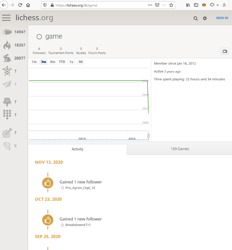Image resolution: width=232 pixels, height=250 pixels.
Task: Click the Classical turtle icon
Action: [7, 71]
